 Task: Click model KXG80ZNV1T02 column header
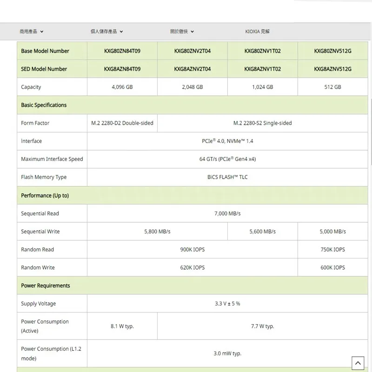(x=262, y=51)
